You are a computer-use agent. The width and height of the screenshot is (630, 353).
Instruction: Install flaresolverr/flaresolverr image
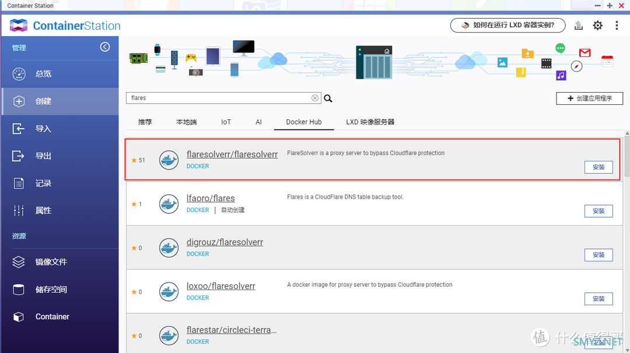[x=598, y=167]
